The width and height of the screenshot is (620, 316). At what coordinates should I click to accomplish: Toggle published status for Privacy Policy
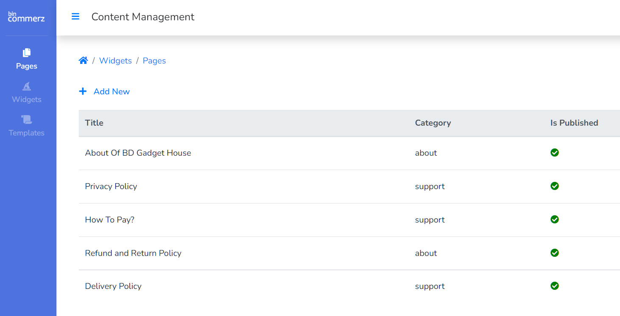coord(554,186)
